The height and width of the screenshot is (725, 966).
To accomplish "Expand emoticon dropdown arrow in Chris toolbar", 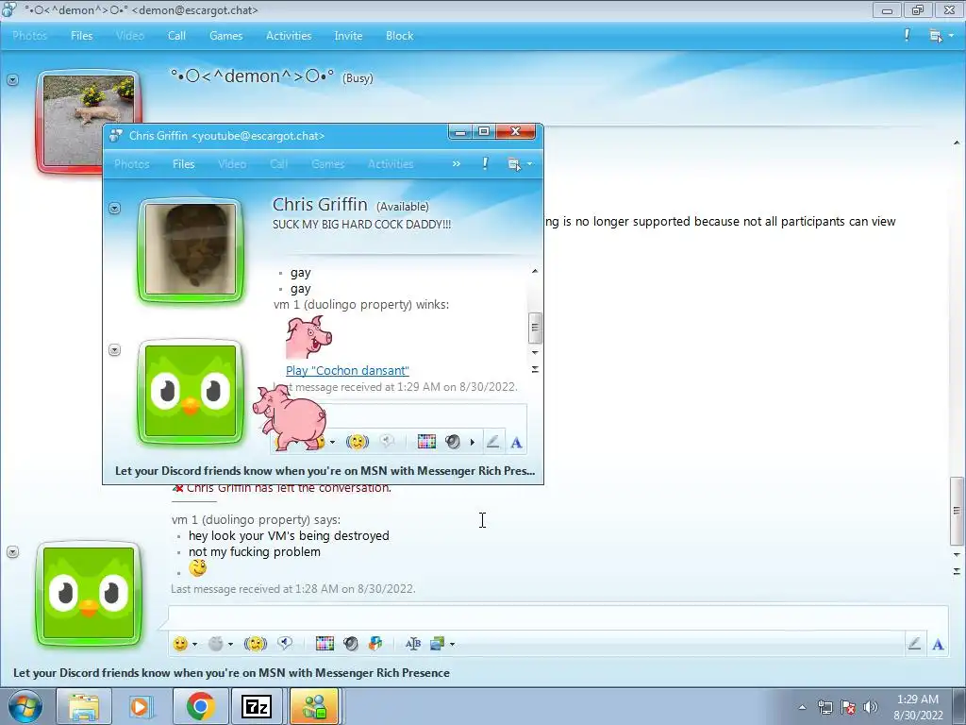I will 333,442.
